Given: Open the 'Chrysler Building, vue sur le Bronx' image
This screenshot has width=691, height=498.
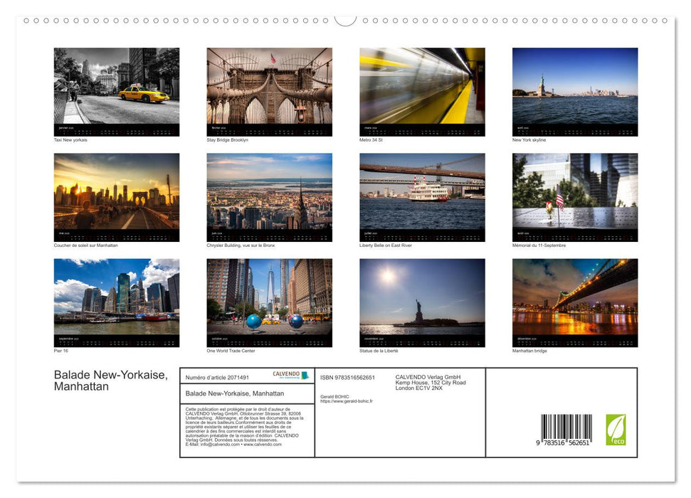Looking at the screenshot, I should coord(269,194).
